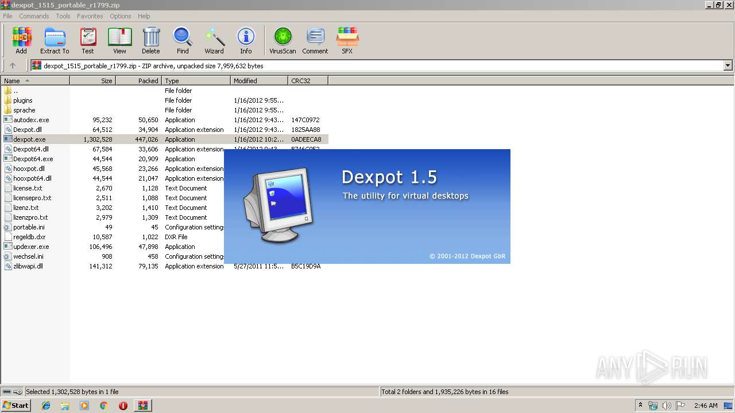Screen dimensions: 735x413
Task: Go up one folder level arrow
Action: 13,65
